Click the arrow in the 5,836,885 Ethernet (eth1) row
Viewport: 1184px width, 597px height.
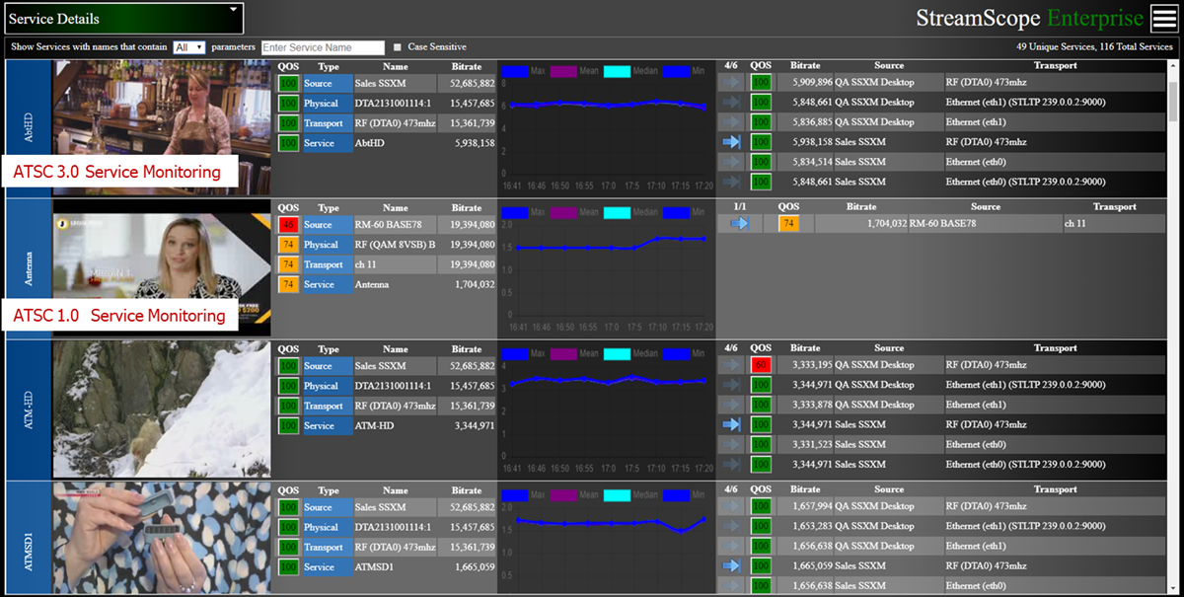click(x=731, y=122)
